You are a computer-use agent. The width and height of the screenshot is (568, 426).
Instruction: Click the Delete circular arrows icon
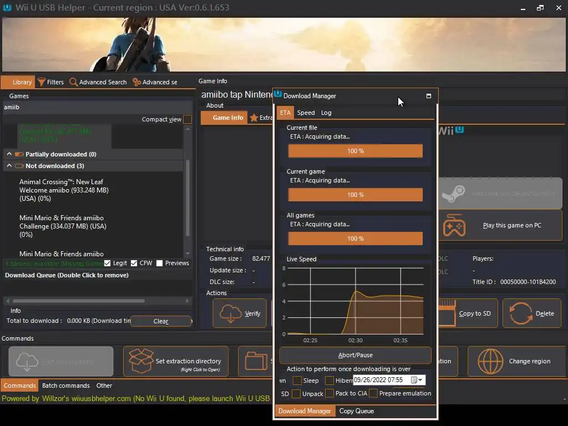coord(520,313)
